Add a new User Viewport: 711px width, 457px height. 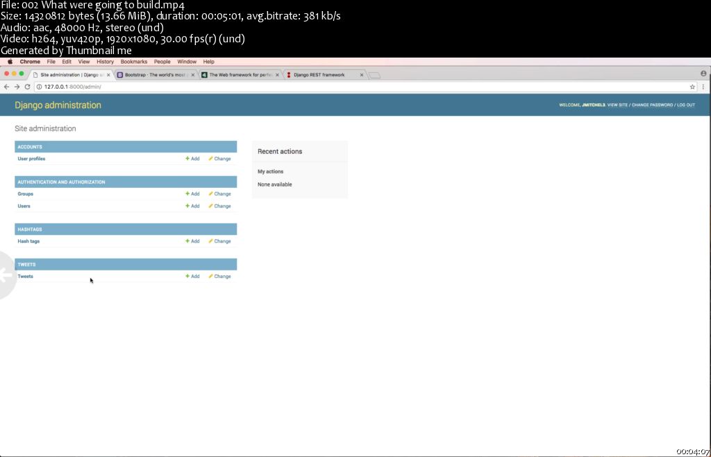point(192,206)
